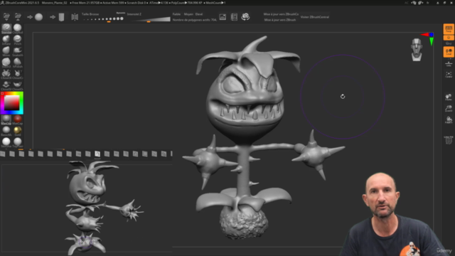Image resolution: width=455 pixels, height=256 pixels.
Task: Select the red MatCap material
Action: pos(17,119)
